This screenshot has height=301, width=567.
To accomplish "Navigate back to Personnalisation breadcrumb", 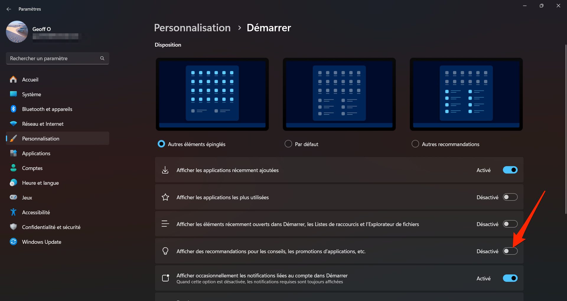I will (192, 28).
